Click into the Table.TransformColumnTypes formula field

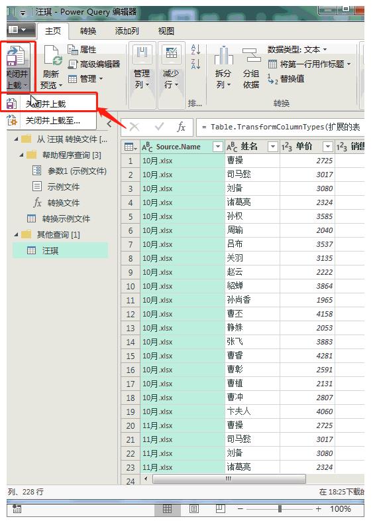280,127
